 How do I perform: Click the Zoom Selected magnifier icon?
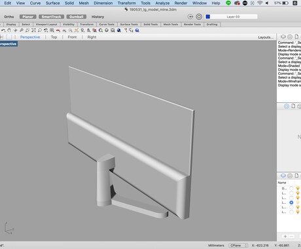point(40,30)
